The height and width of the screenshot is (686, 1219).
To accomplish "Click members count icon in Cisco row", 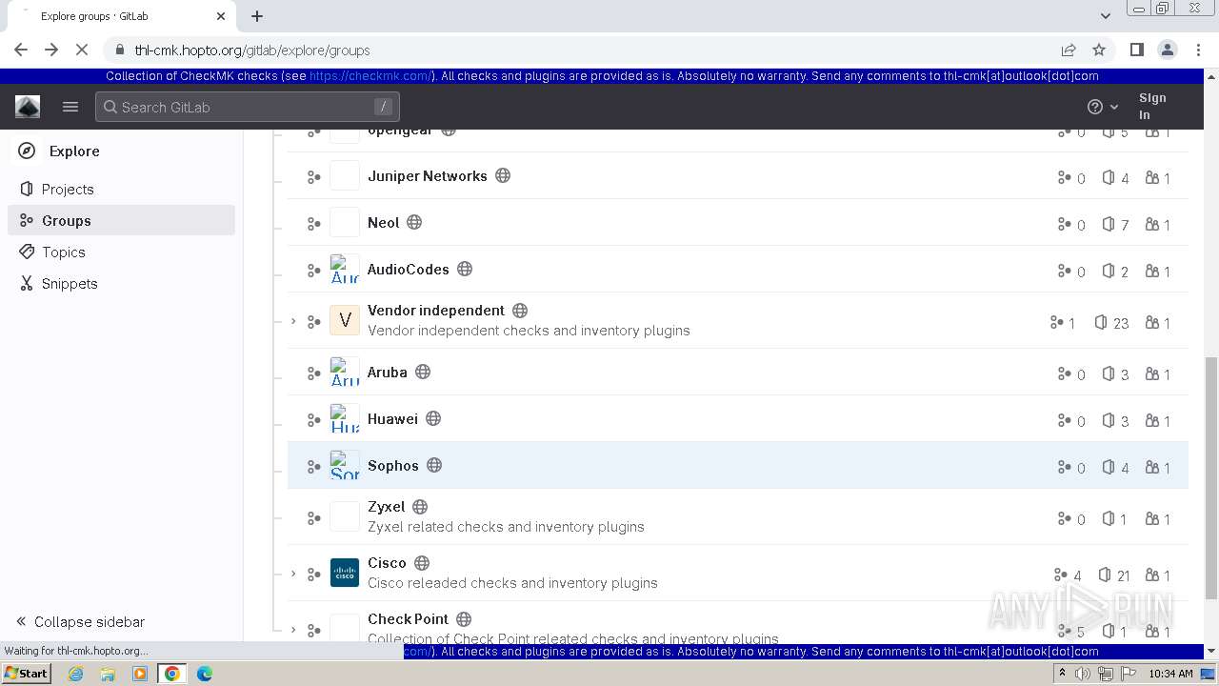I will point(1152,575).
